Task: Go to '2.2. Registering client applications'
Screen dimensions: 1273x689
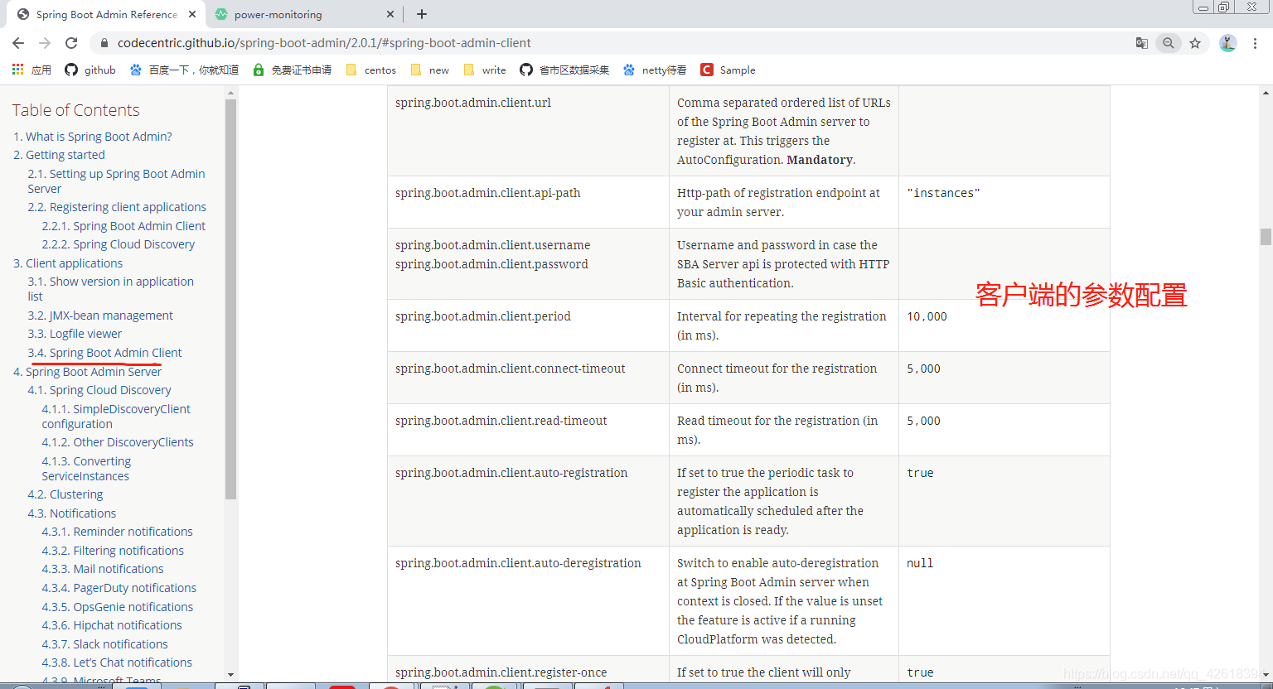Action: tap(117, 207)
